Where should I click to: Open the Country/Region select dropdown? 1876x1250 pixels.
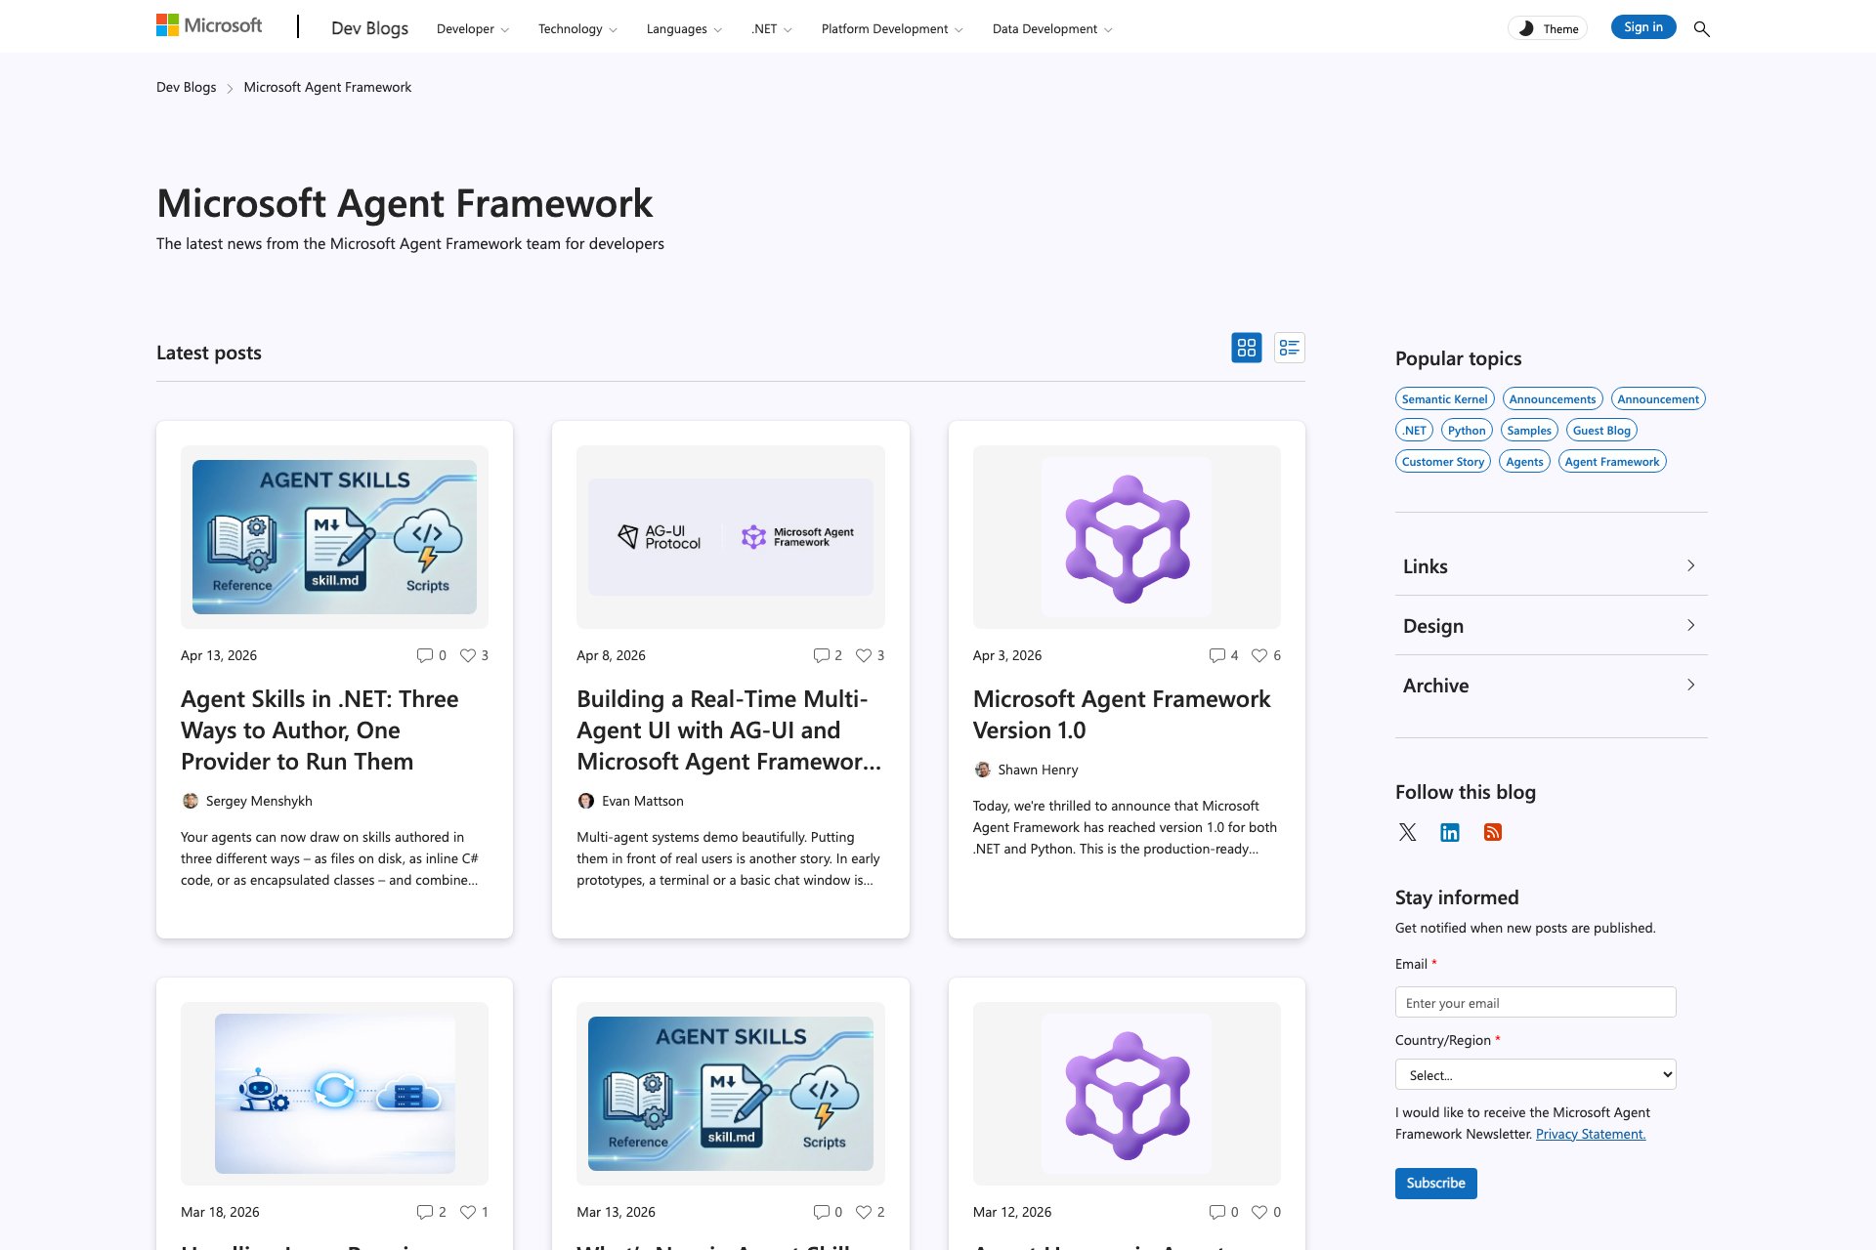pyautogui.click(x=1535, y=1075)
